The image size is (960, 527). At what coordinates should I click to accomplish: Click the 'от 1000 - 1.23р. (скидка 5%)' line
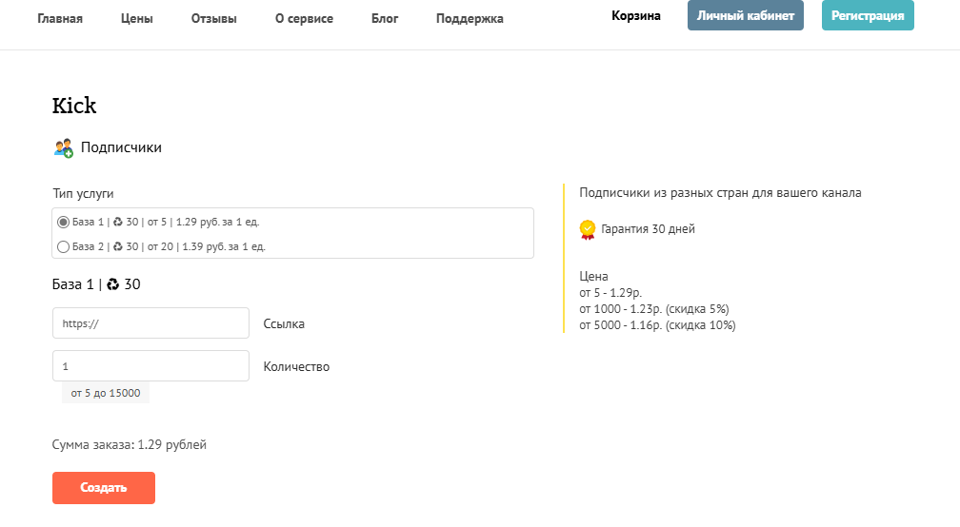pos(654,309)
